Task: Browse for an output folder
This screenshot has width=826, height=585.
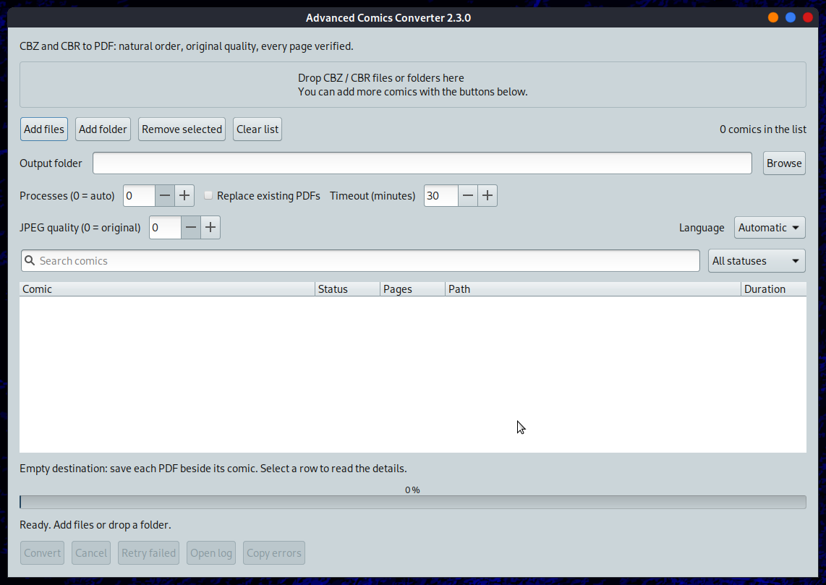Action: point(784,163)
